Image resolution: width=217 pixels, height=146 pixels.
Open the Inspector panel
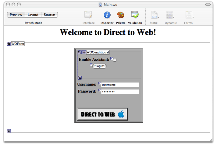(x=107, y=15)
